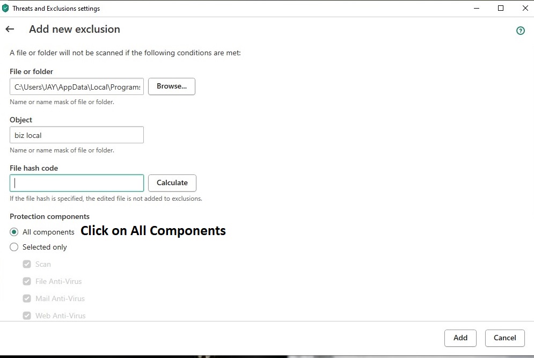The width and height of the screenshot is (534, 358).
Task: Click the Add button
Action: [460, 338]
